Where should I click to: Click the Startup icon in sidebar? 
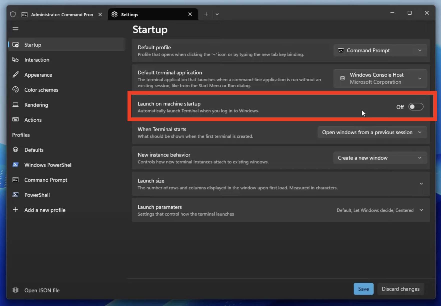[x=15, y=45]
